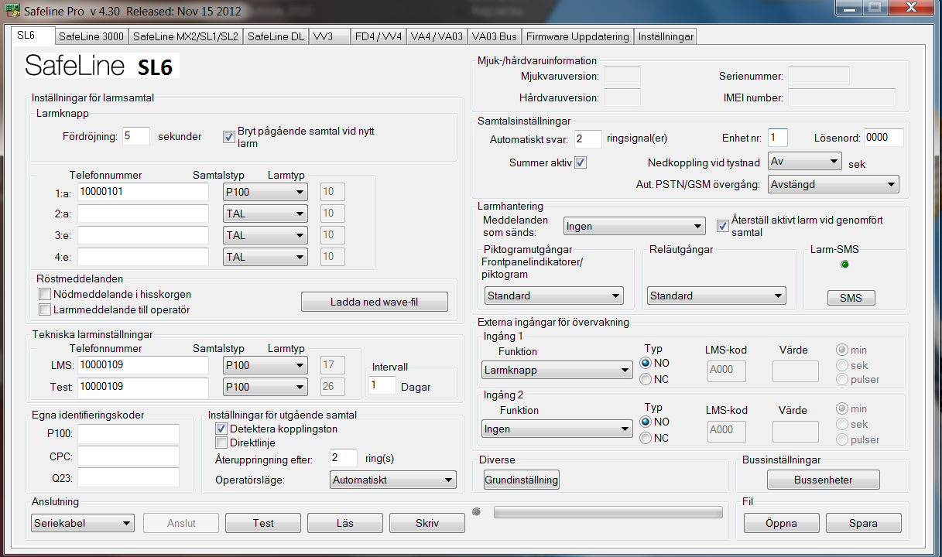
Task: Click the Intervall Dagar field
Action: click(382, 385)
